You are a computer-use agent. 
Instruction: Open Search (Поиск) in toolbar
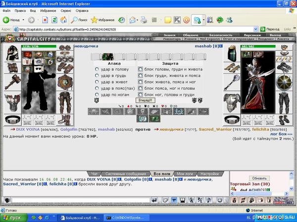coord(79,20)
